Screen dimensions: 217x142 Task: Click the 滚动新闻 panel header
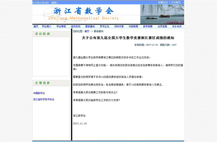51,34
